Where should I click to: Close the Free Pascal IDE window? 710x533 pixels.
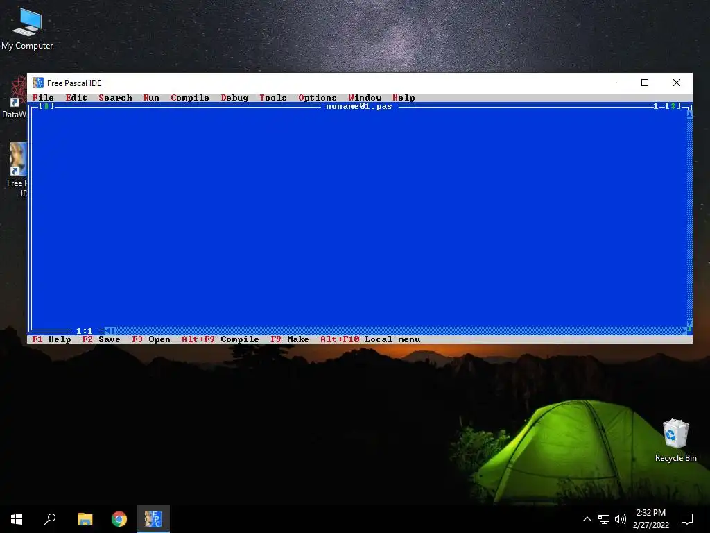coord(677,83)
